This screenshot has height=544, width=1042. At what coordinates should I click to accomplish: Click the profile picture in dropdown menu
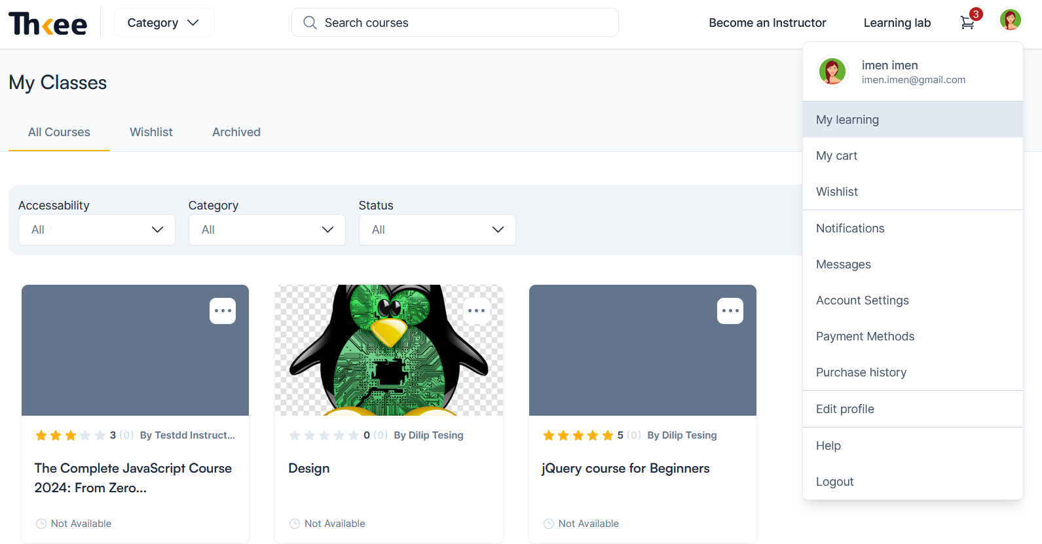coord(832,71)
